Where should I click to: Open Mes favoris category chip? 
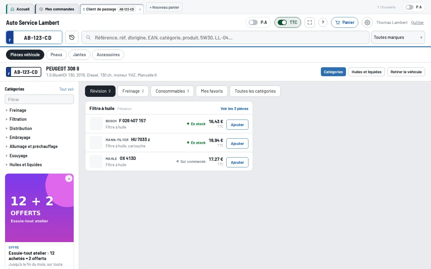pyautogui.click(x=212, y=91)
